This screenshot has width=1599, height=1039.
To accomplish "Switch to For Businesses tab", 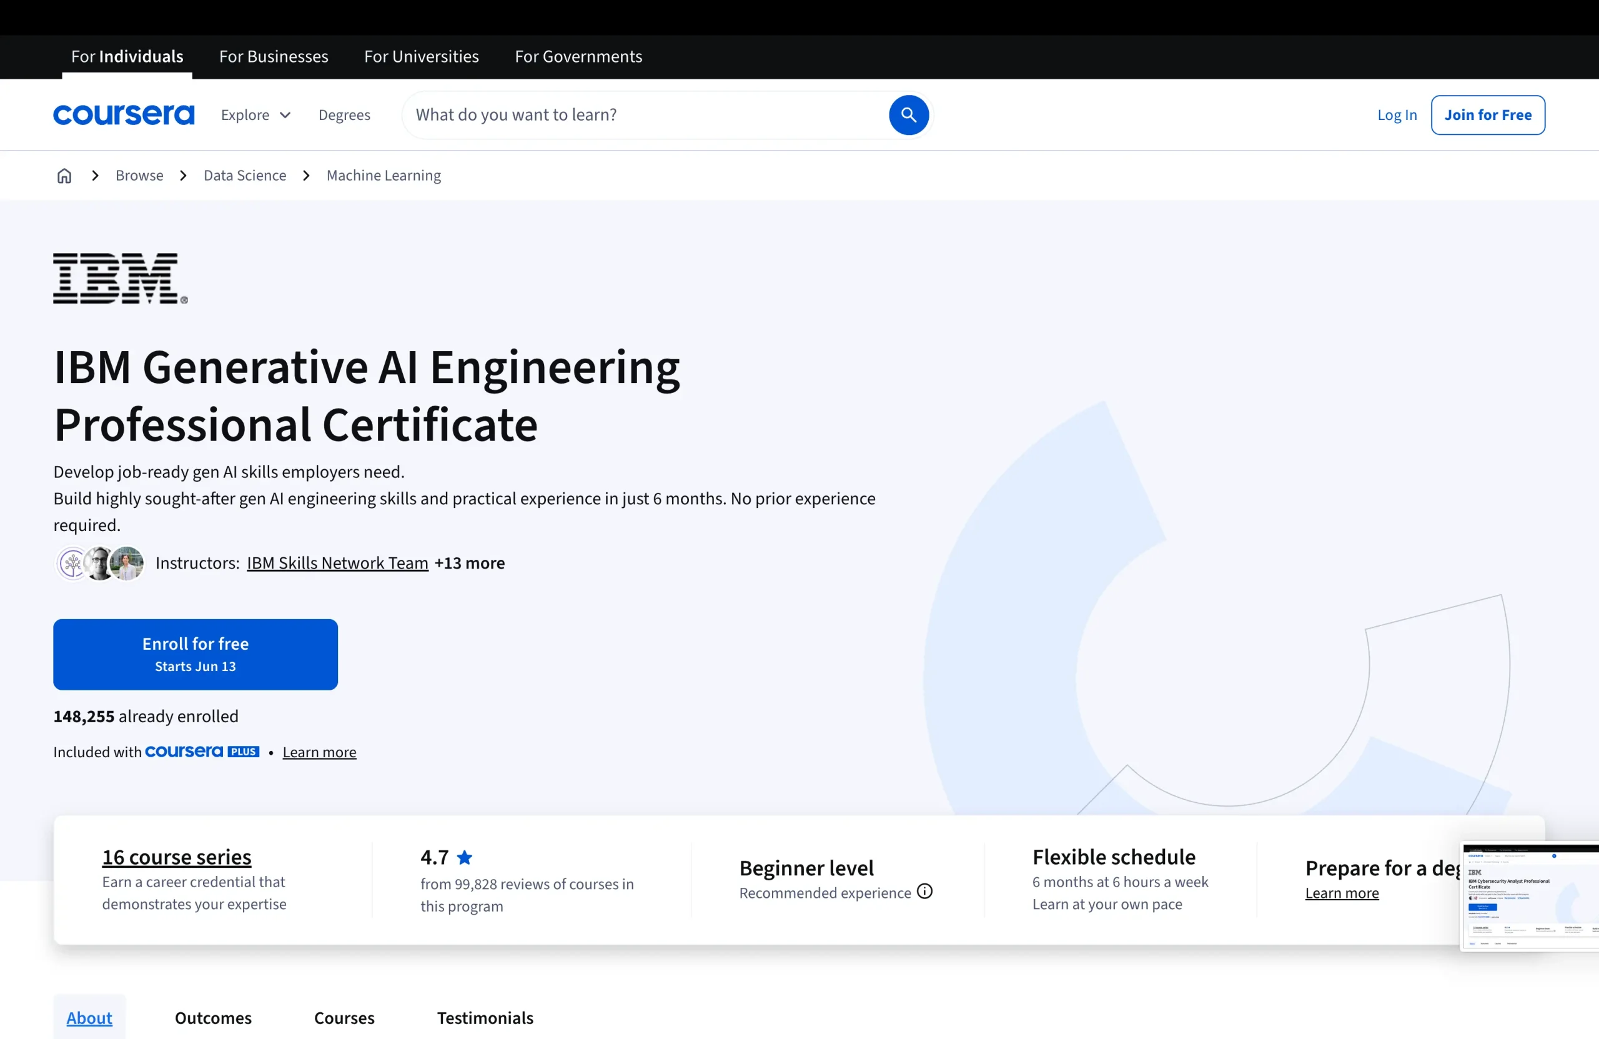I will (x=274, y=56).
